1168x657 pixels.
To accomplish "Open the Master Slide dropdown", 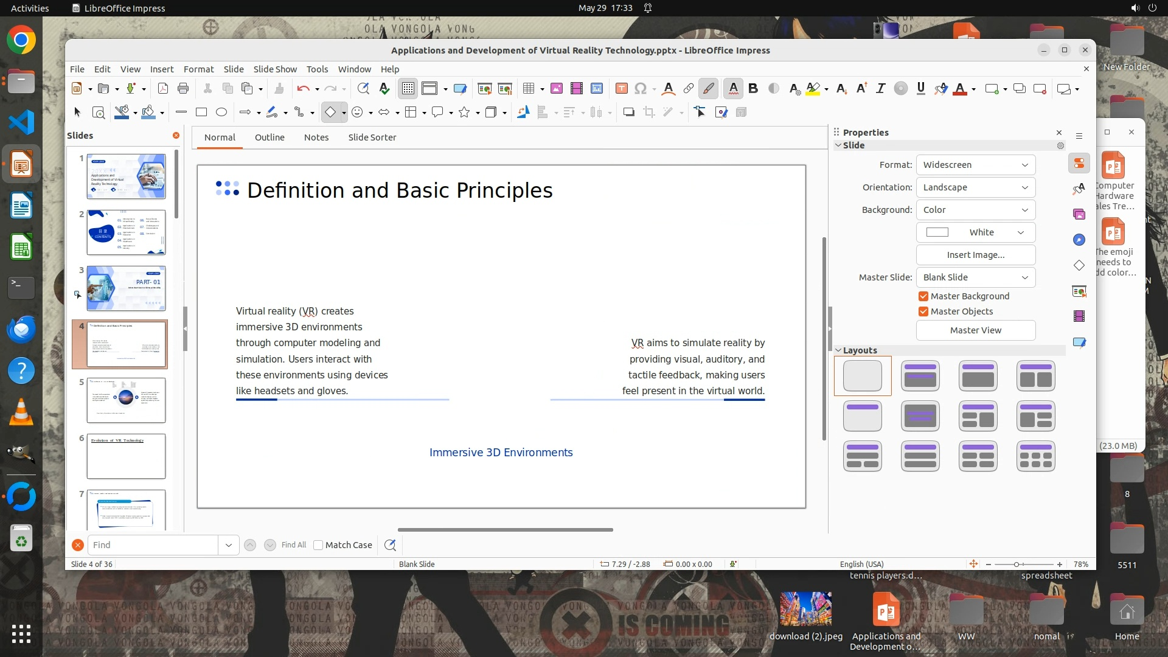I will click(975, 277).
